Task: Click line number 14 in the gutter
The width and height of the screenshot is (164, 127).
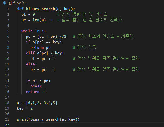Action: 7,81
